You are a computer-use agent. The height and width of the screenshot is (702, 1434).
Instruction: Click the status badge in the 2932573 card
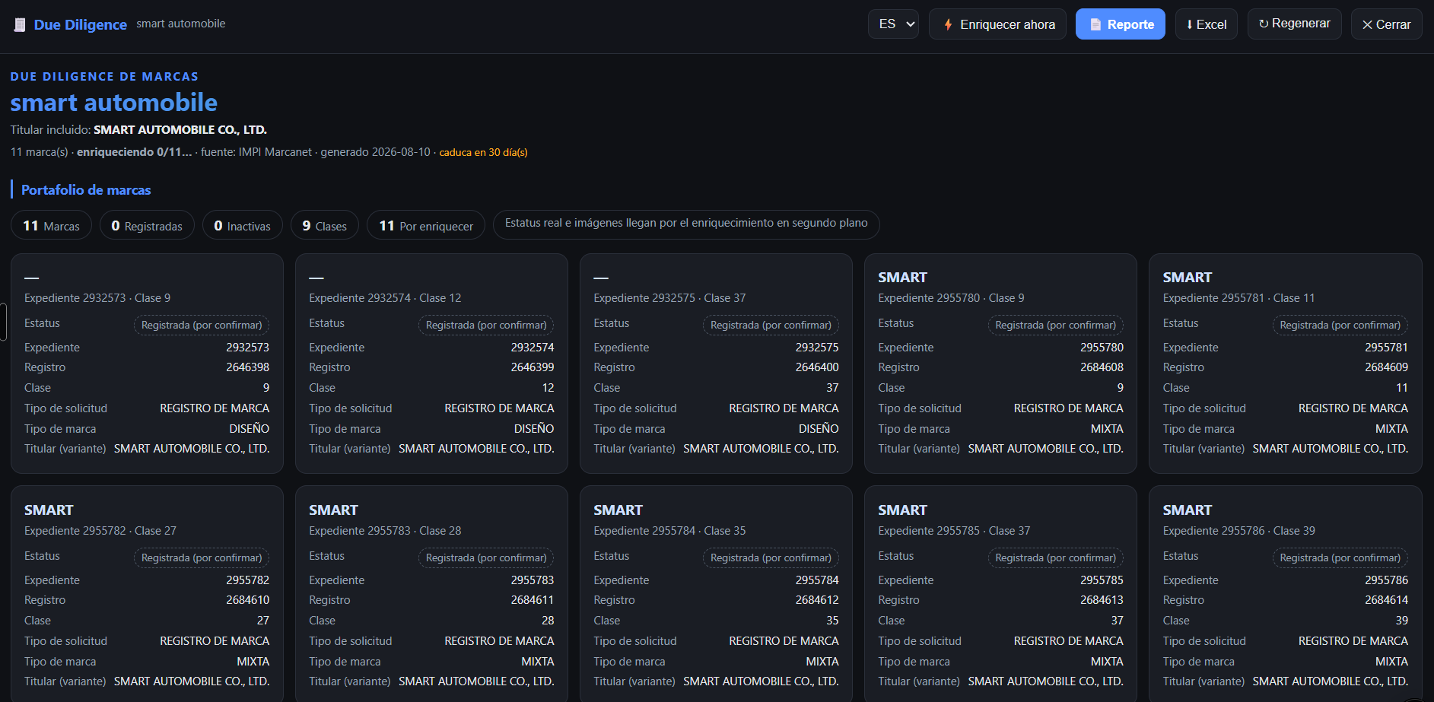pyautogui.click(x=202, y=326)
